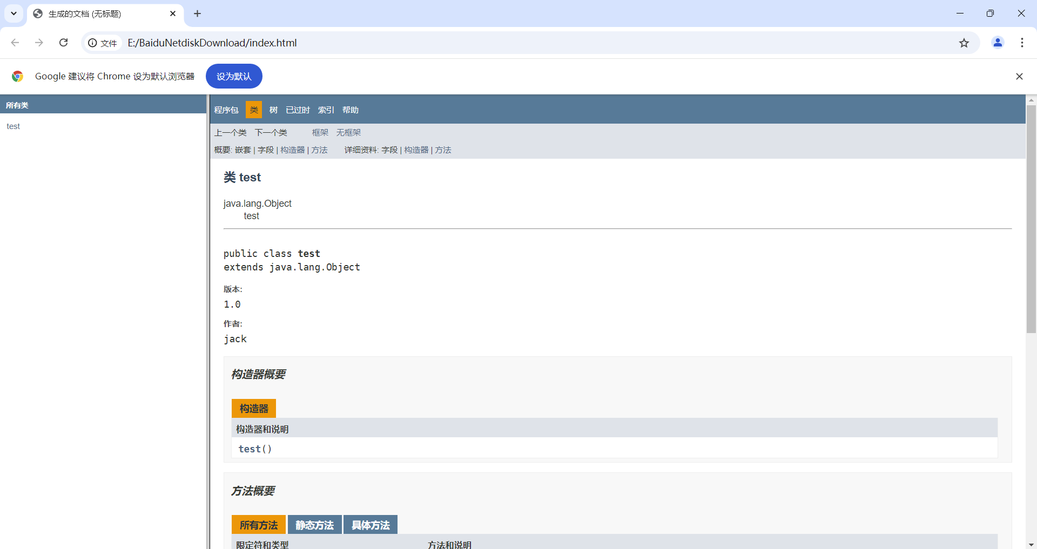Switch to the 静态方法 tab
Image resolution: width=1037 pixels, height=549 pixels.
point(314,525)
